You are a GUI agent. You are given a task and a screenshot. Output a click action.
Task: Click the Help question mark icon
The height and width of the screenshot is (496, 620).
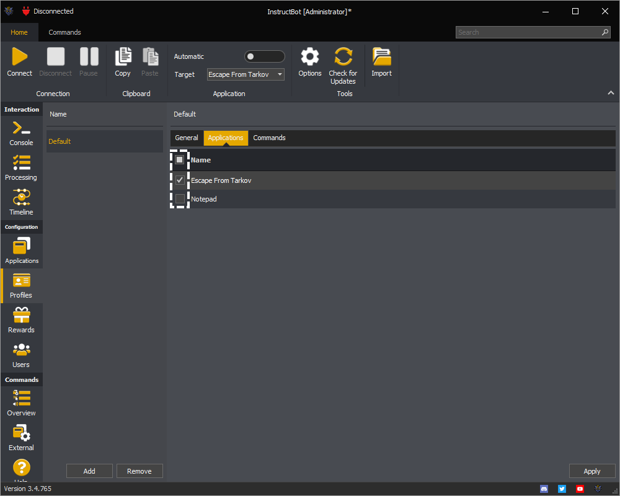tap(21, 467)
